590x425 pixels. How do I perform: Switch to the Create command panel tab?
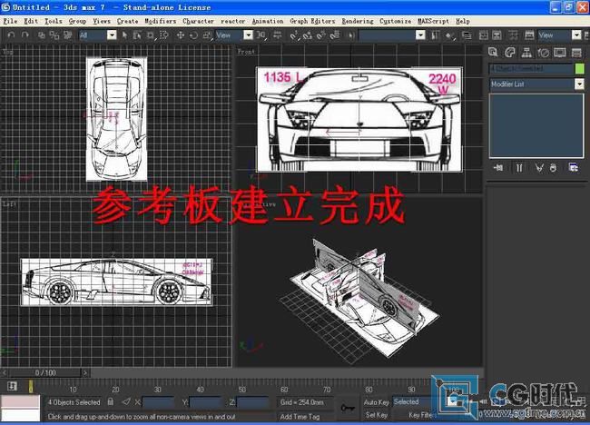tap(493, 53)
